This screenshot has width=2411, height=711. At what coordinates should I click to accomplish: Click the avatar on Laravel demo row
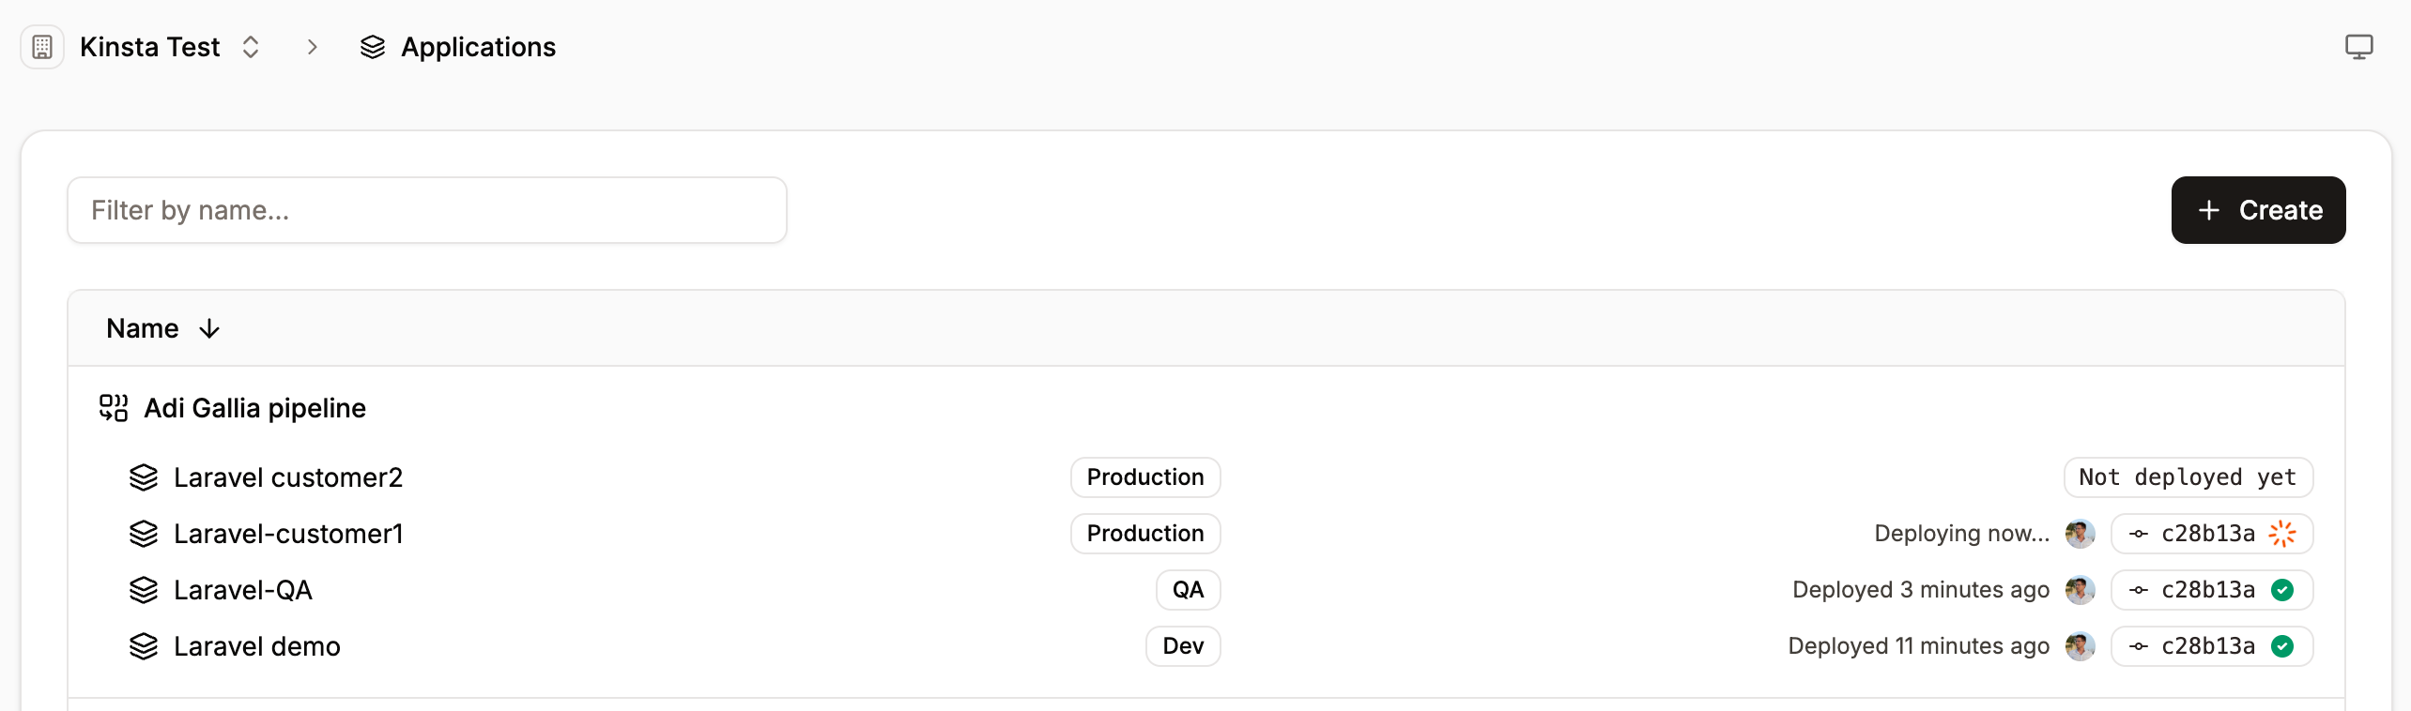click(x=2081, y=646)
